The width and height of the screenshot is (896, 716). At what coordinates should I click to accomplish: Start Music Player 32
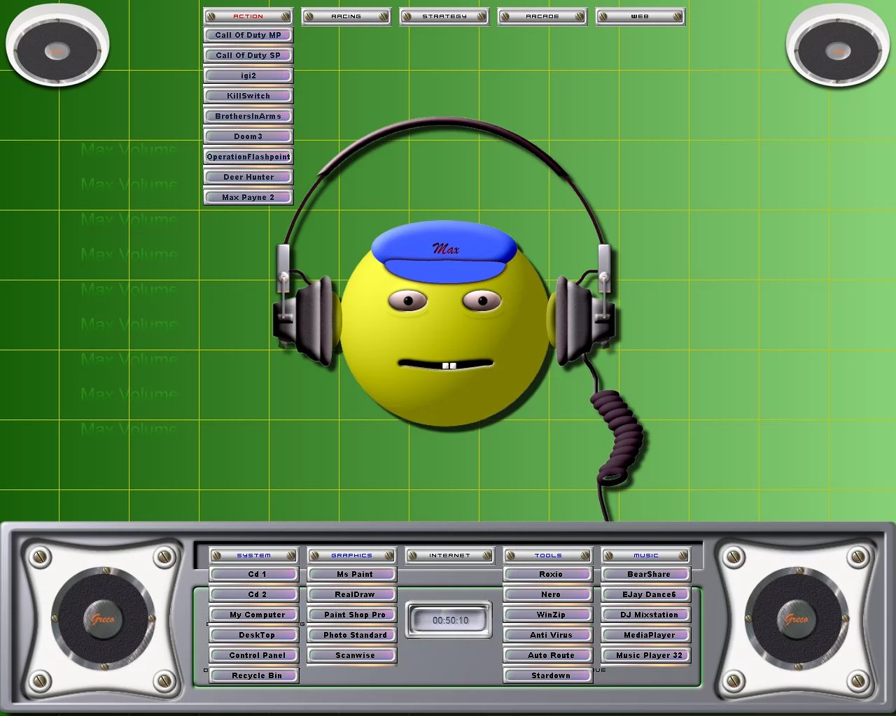click(649, 655)
